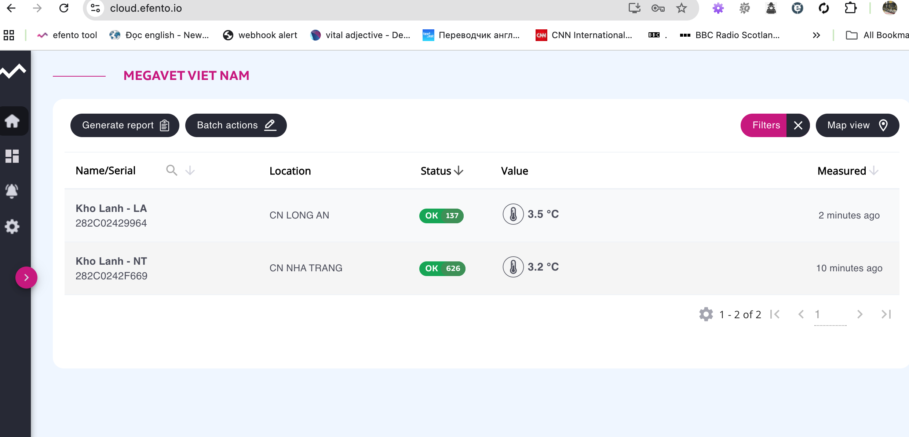909x437 pixels.
Task: Reload the page with refresh icon
Action: [64, 8]
